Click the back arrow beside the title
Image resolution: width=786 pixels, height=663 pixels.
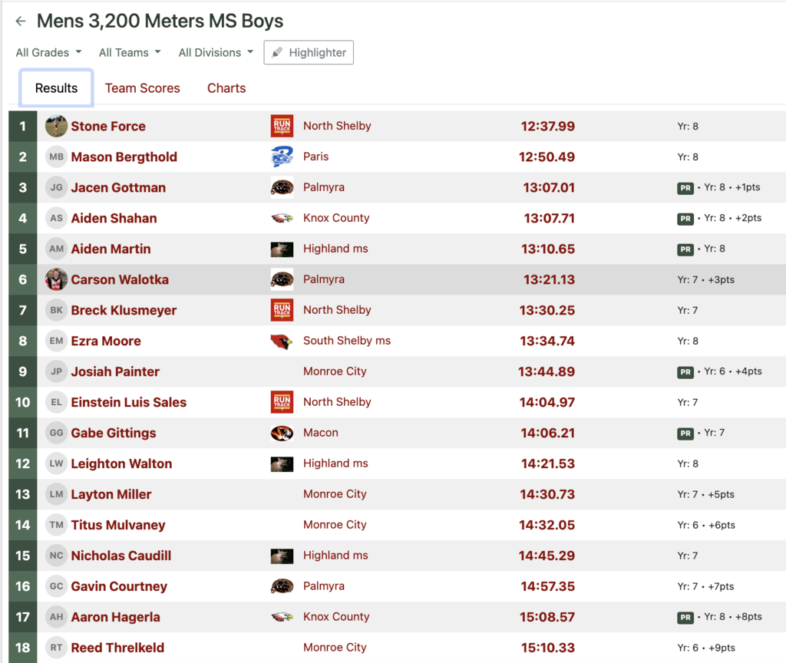[x=21, y=21]
